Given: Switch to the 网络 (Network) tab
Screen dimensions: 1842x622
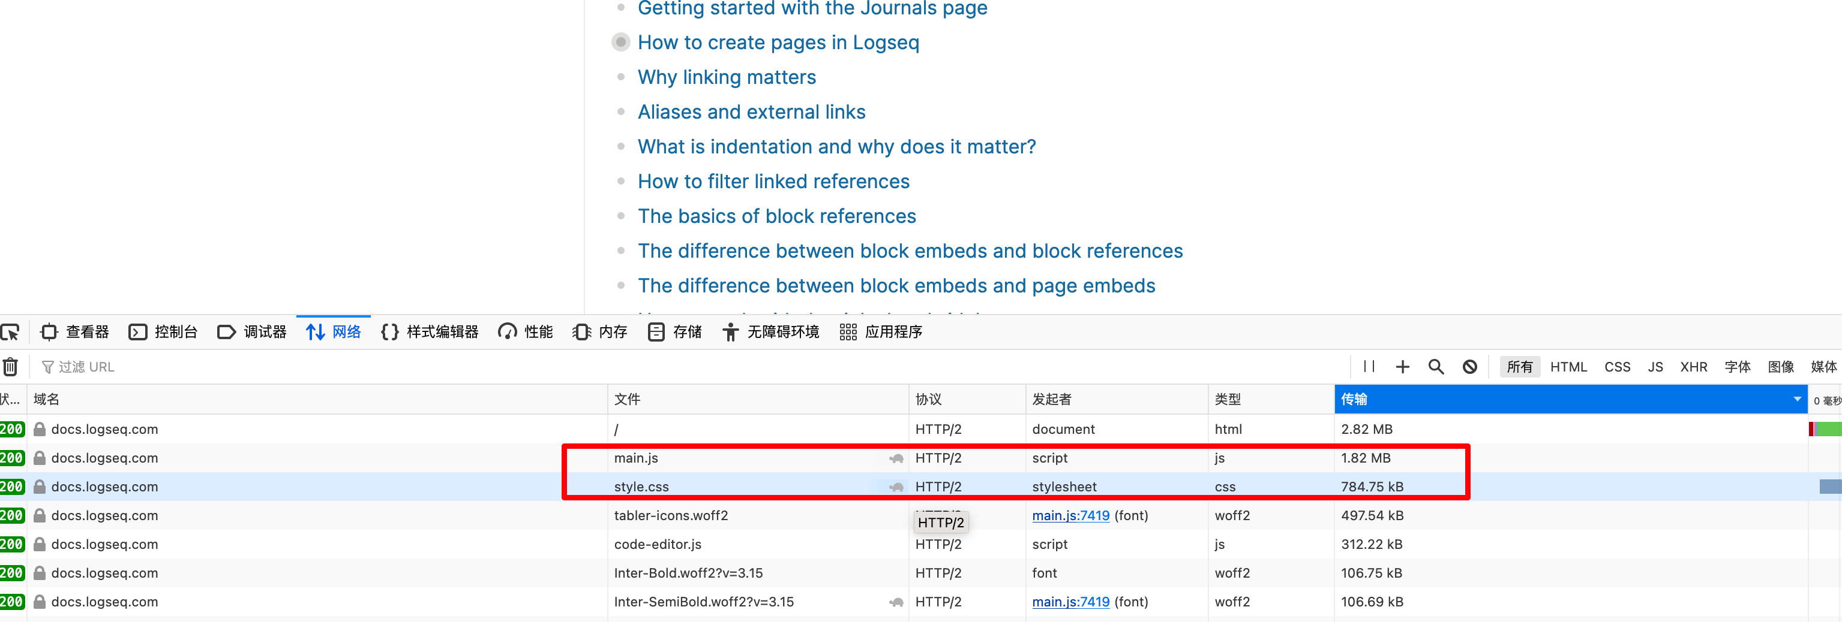Looking at the screenshot, I should point(333,331).
